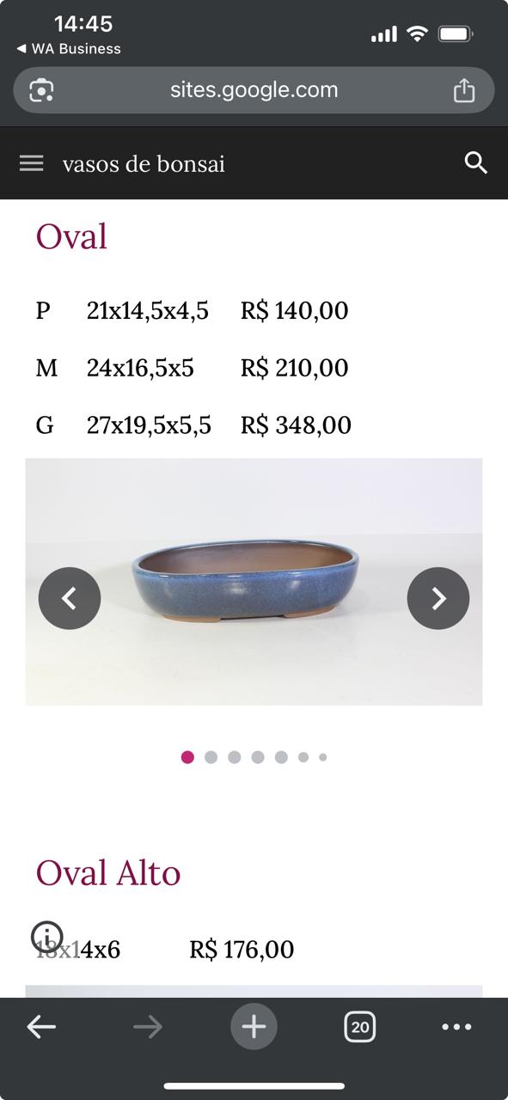
Task: Return to WA Business app
Action: [x=69, y=49]
